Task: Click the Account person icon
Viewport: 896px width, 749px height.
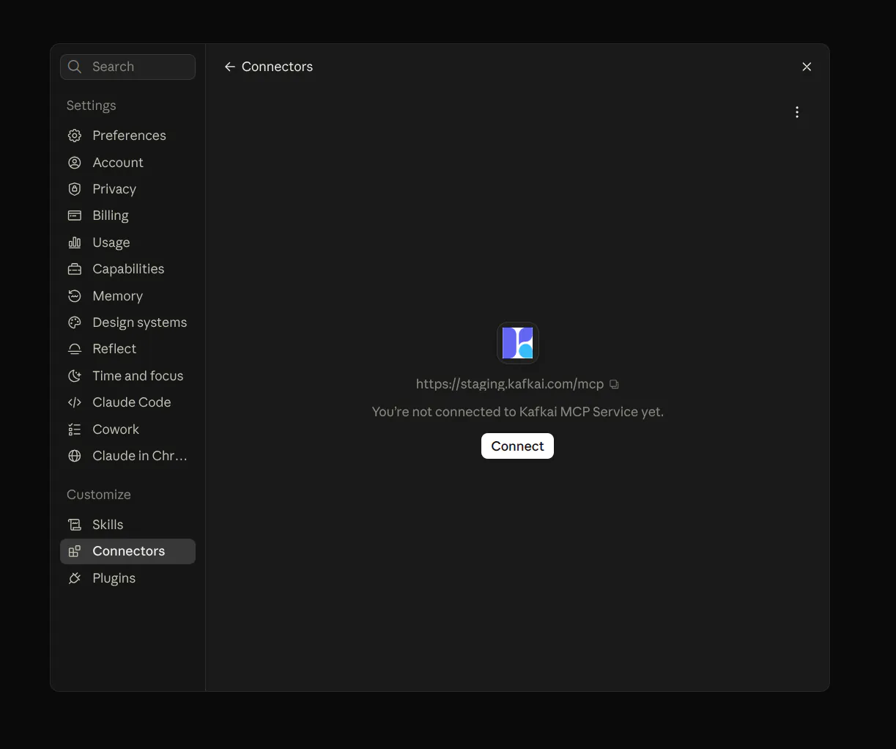Action: coord(75,163)
